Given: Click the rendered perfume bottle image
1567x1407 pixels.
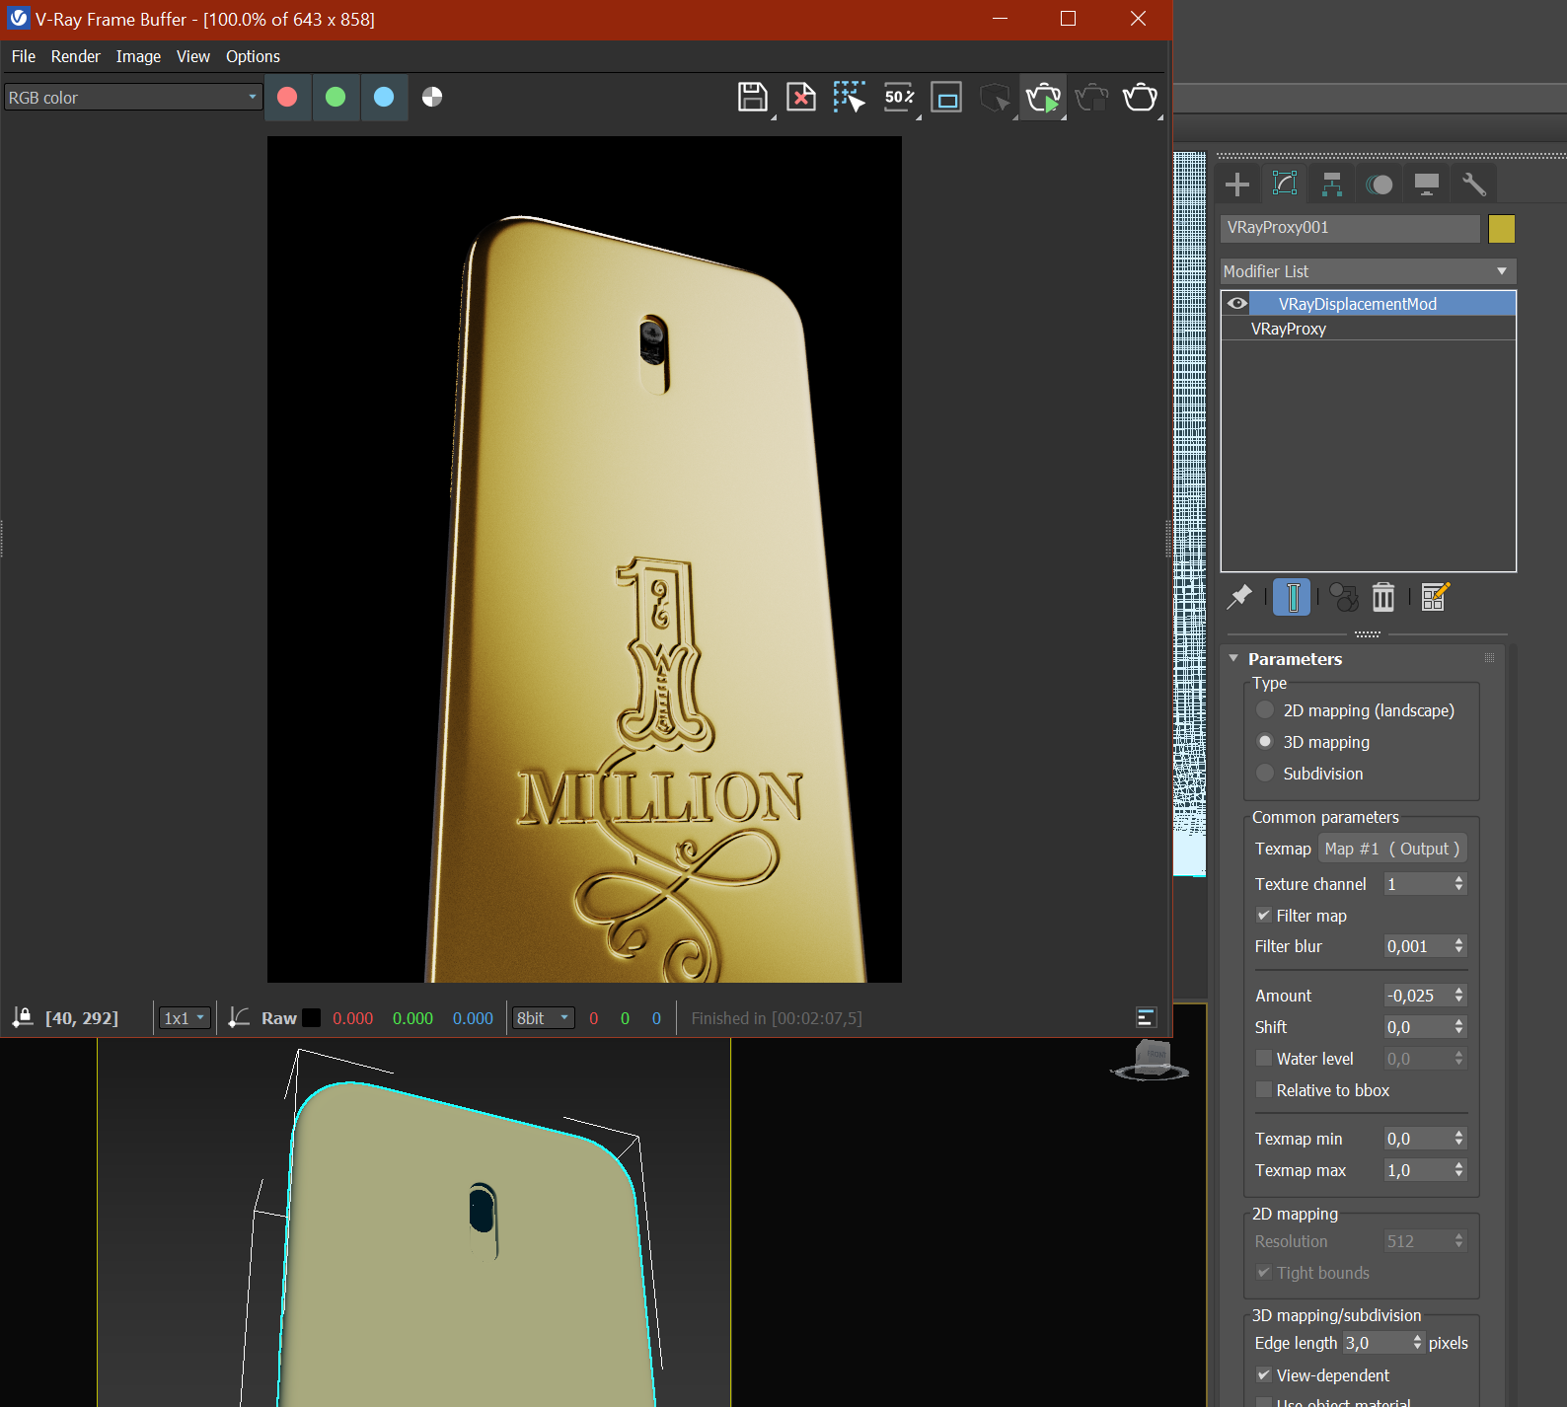Looking at the screenshot, I should tap(584, 559).
